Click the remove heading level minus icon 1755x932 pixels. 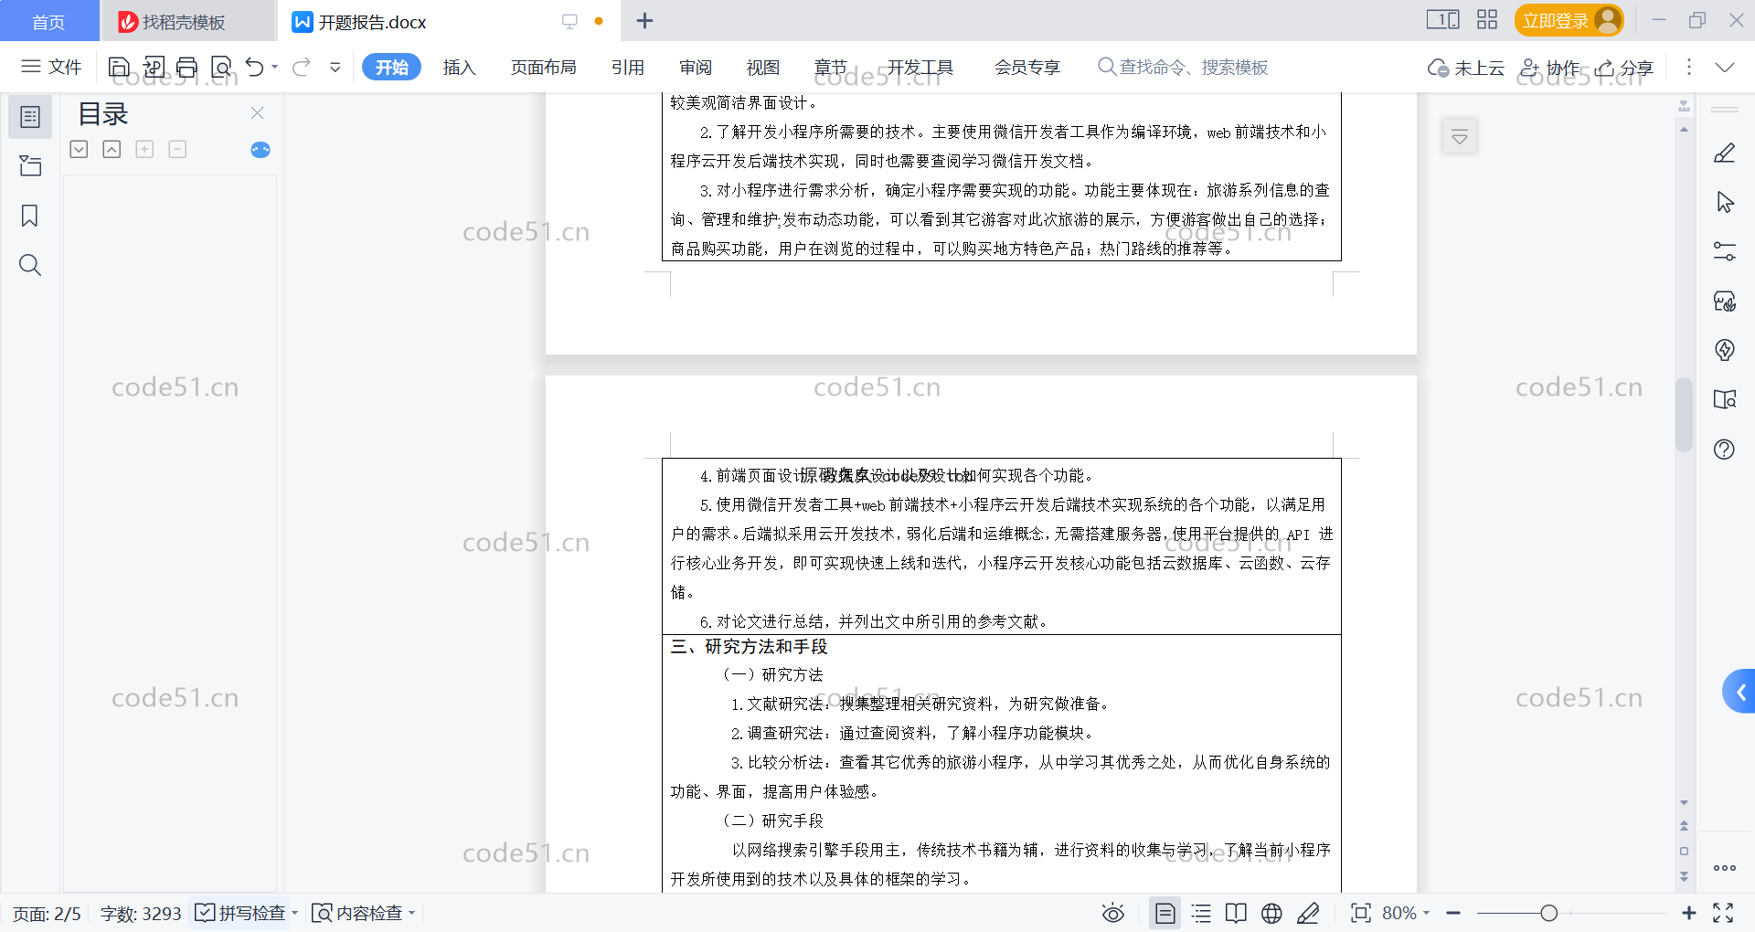177,149
